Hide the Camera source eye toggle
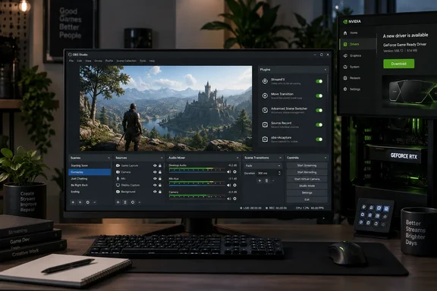The height and width of the screenshot is (291, 437). 155,172
